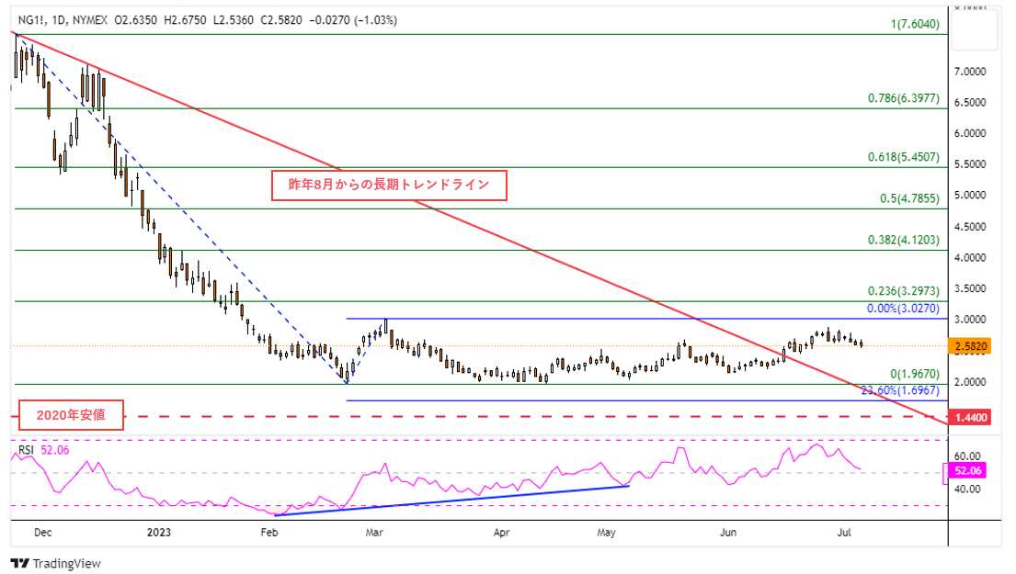Click the blue RSI divergence trendline
This screenshot has height=574, width=1016.
coord(451,501)
